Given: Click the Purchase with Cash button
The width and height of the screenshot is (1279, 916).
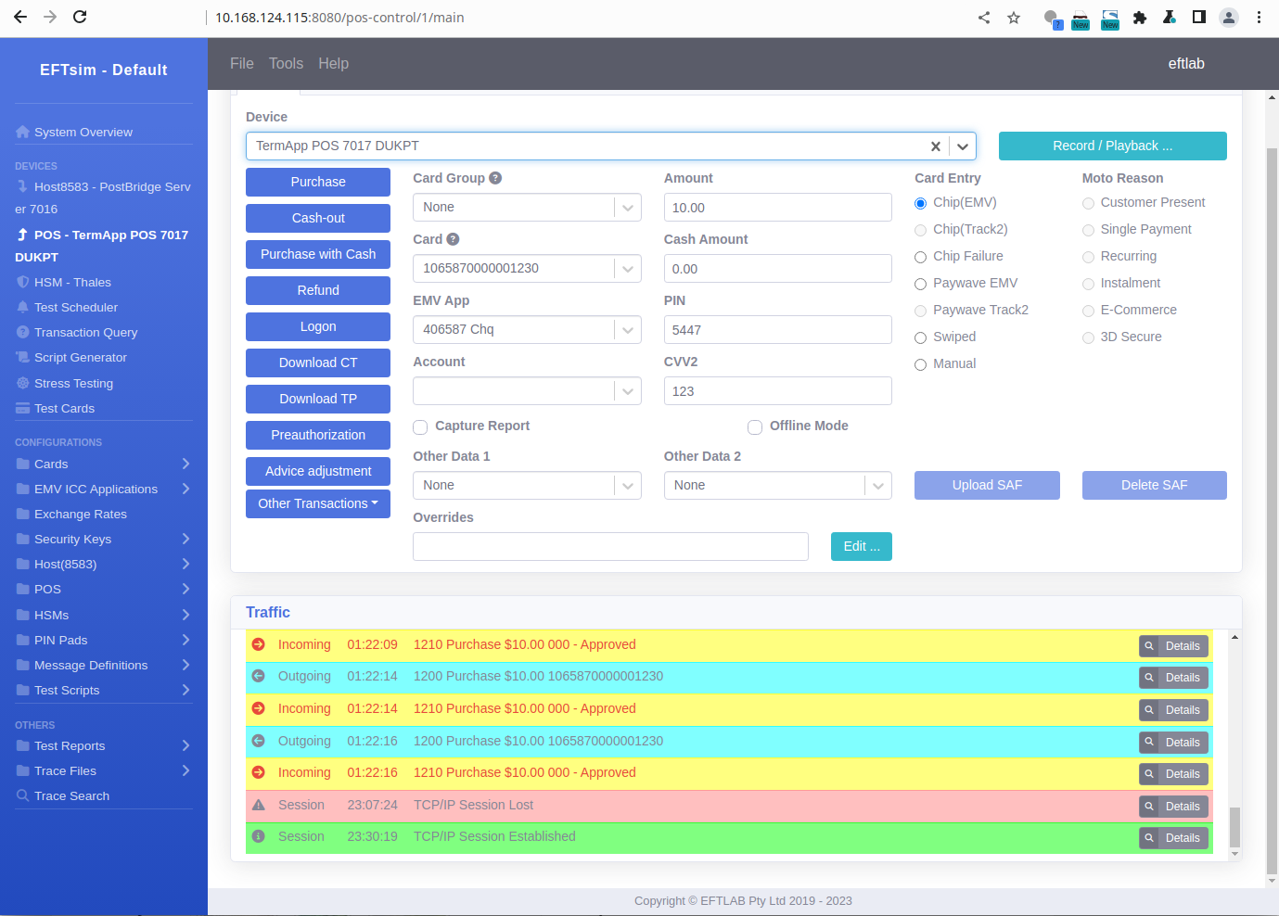Looking at the screenshot, I should (x=318, y=254).
